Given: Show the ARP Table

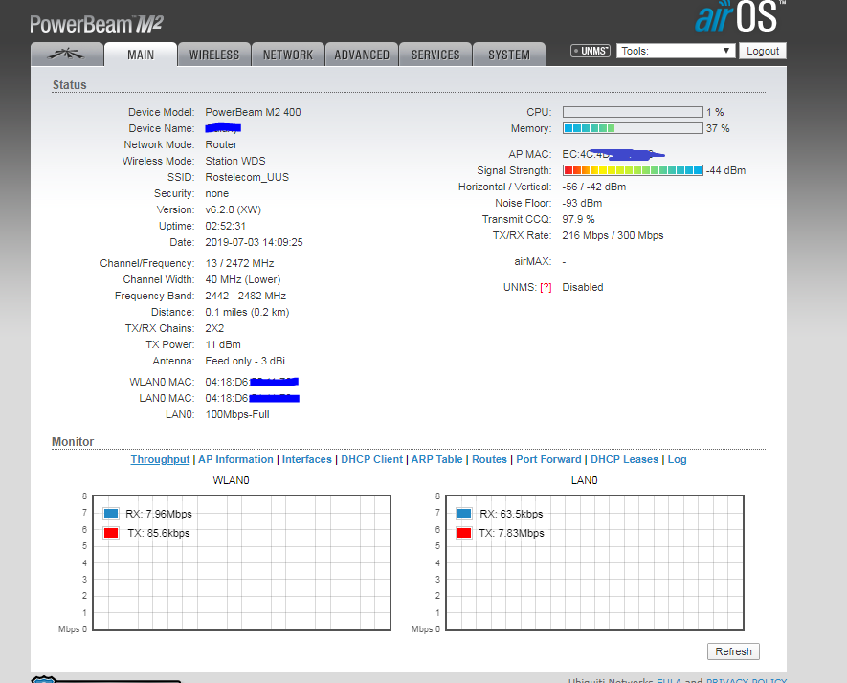Looking at the screenshot, I should (x=437, y=459).
